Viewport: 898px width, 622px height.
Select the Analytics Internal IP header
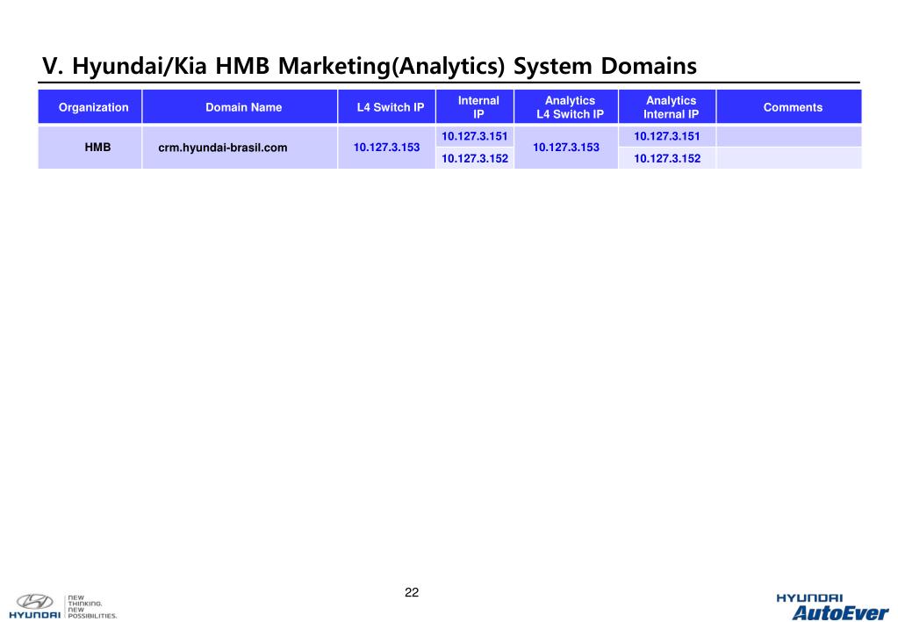pos(667,106)
